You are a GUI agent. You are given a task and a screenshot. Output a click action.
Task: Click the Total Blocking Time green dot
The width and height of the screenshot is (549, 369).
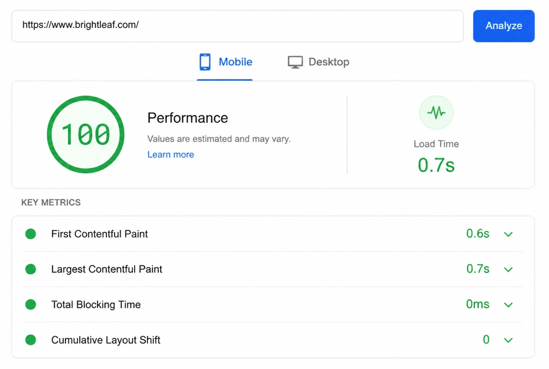31,305
